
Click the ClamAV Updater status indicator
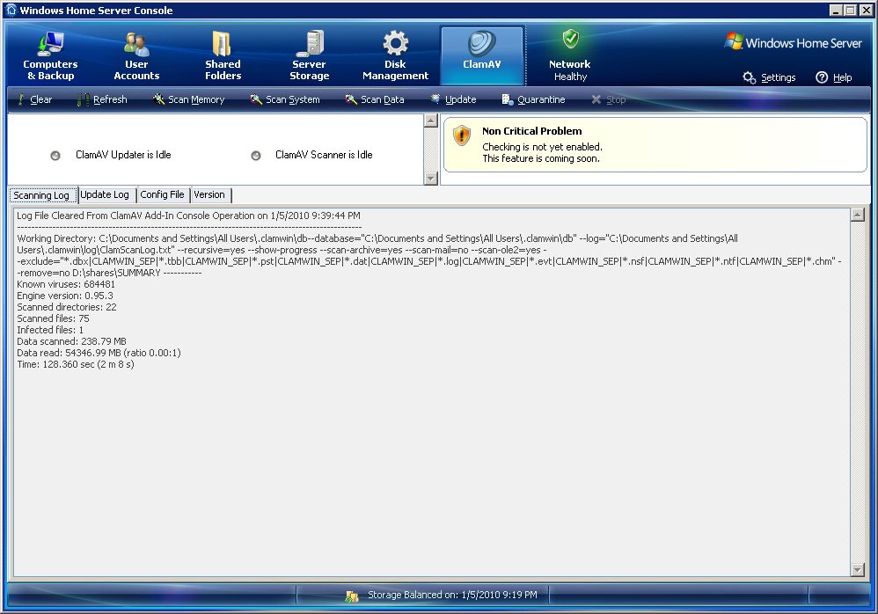tap(55, 156)
